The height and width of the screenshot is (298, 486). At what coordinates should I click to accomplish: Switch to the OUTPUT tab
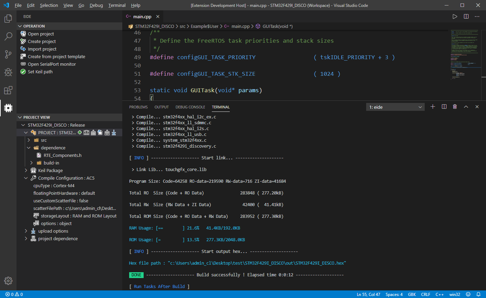tap(162, 107)
